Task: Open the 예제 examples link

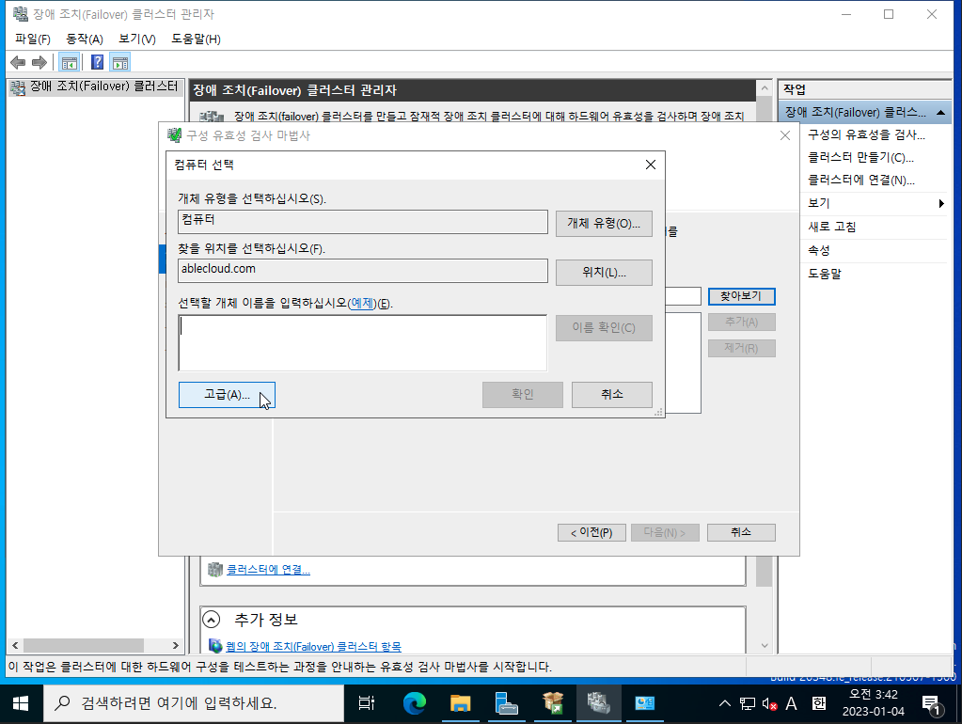Action: coord(361,303)
